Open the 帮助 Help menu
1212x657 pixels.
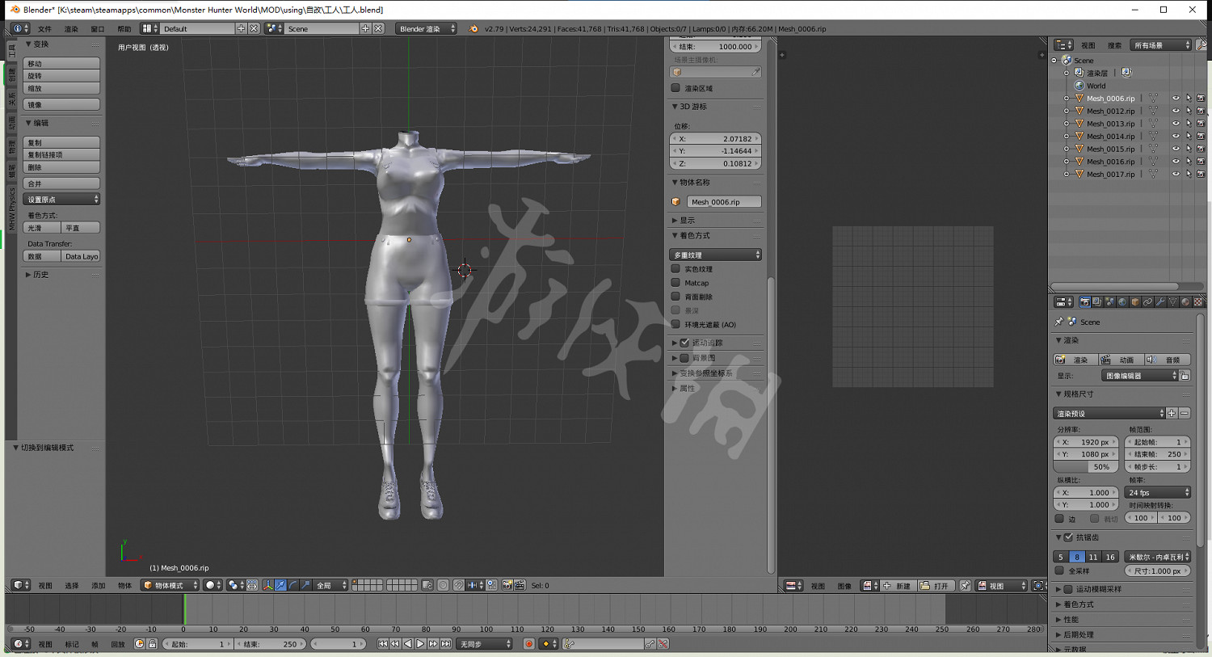[124, 29]
